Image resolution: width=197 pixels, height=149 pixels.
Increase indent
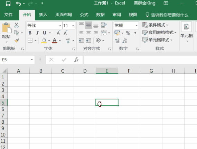coord(88,41)
